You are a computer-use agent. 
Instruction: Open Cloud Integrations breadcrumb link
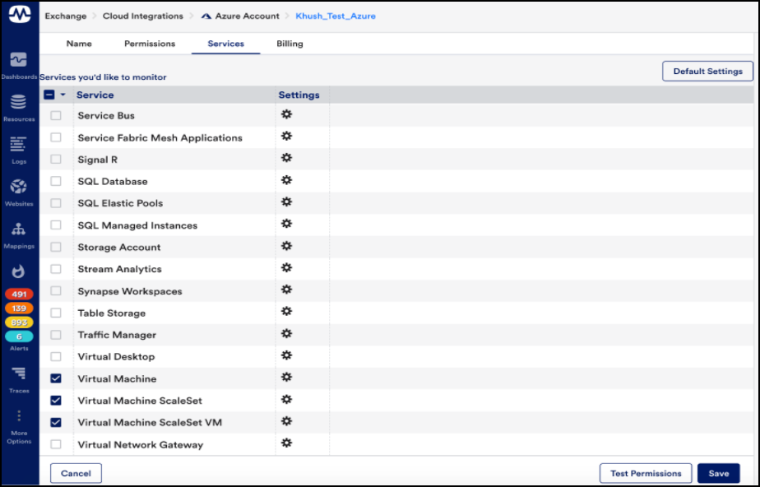[143, 16]
